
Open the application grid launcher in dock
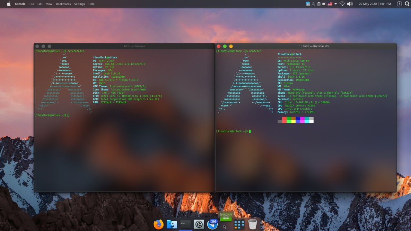(239, 224)
